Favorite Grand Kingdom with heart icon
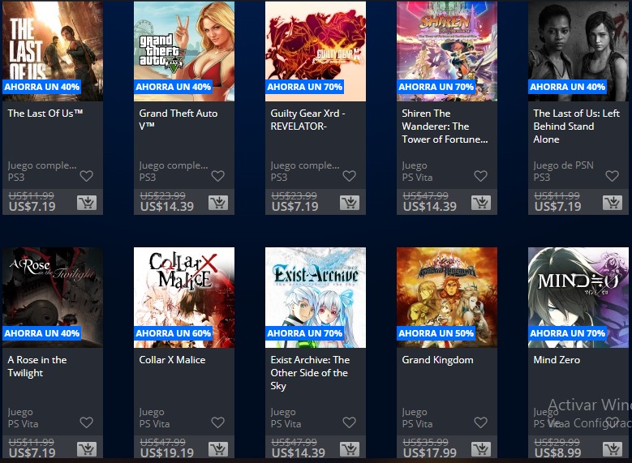 point(480,422)
